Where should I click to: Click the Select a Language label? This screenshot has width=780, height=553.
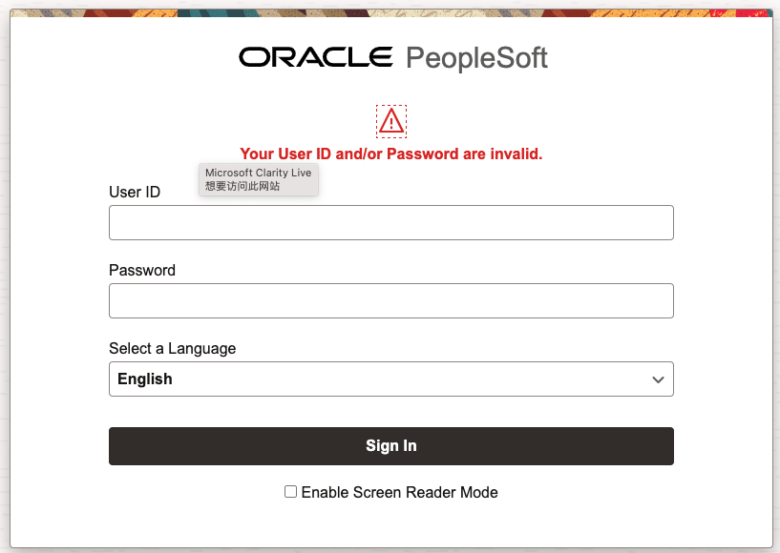[172, 348]
